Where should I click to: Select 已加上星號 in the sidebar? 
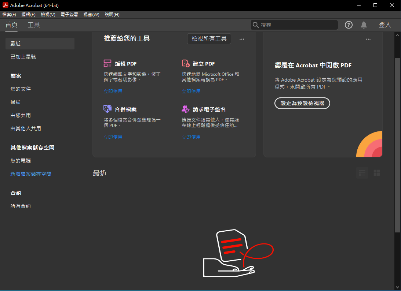click(x=23, y=57)
